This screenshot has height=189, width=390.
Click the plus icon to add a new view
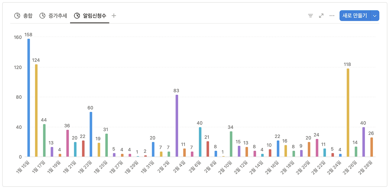coord(113,16)
